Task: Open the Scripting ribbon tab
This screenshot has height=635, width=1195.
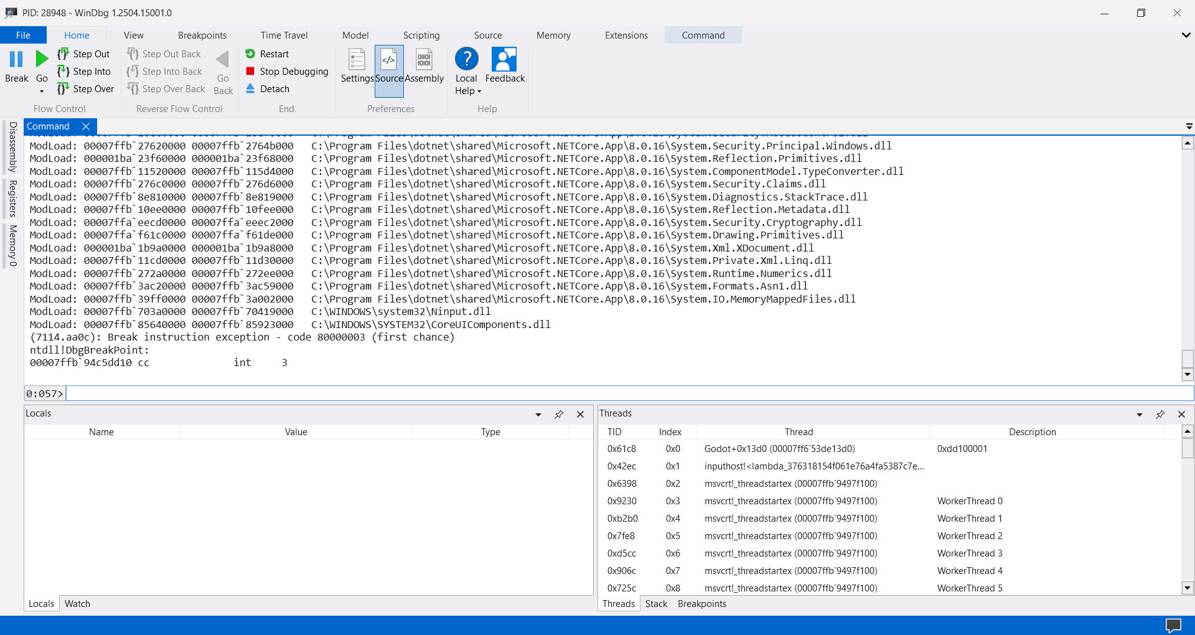Action: 421,35
